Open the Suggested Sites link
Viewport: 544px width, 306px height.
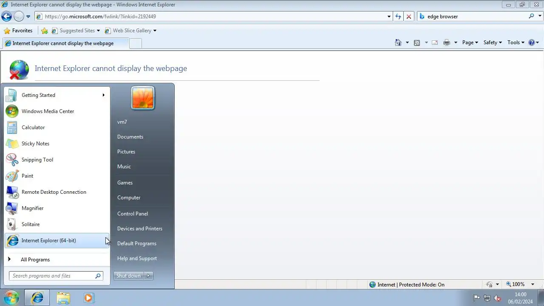tap(75, 31)
